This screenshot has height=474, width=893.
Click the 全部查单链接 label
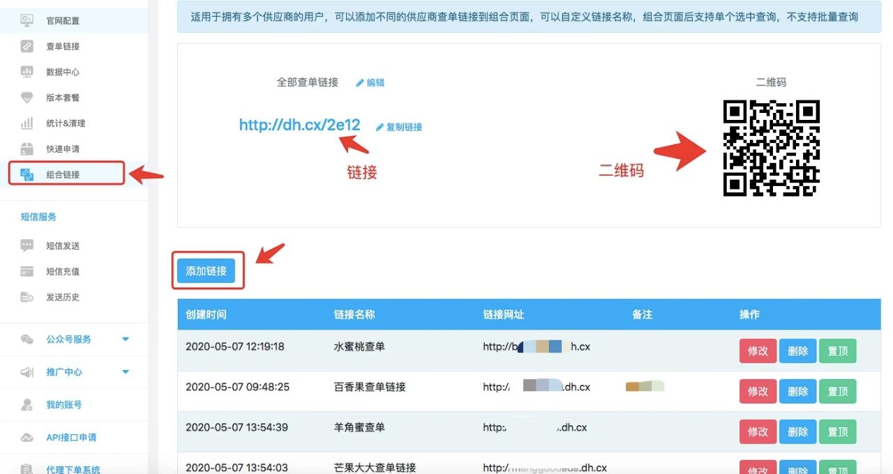(308, 82)
